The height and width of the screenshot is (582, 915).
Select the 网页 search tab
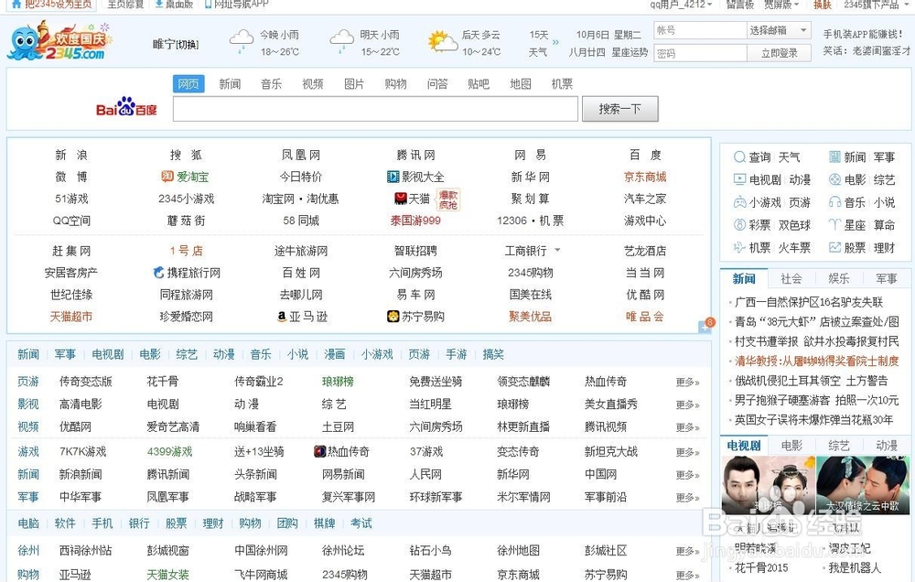(188, 83)
